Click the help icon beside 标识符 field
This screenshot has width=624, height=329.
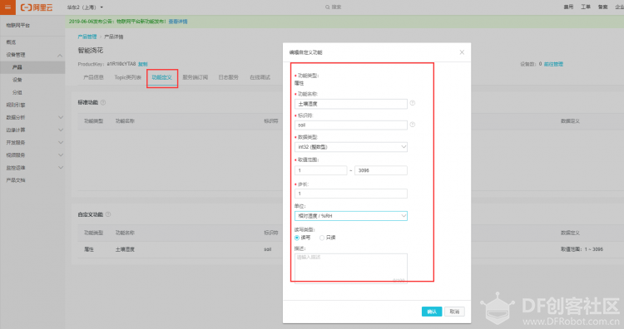pyautogui.click(x=413, y=125)
